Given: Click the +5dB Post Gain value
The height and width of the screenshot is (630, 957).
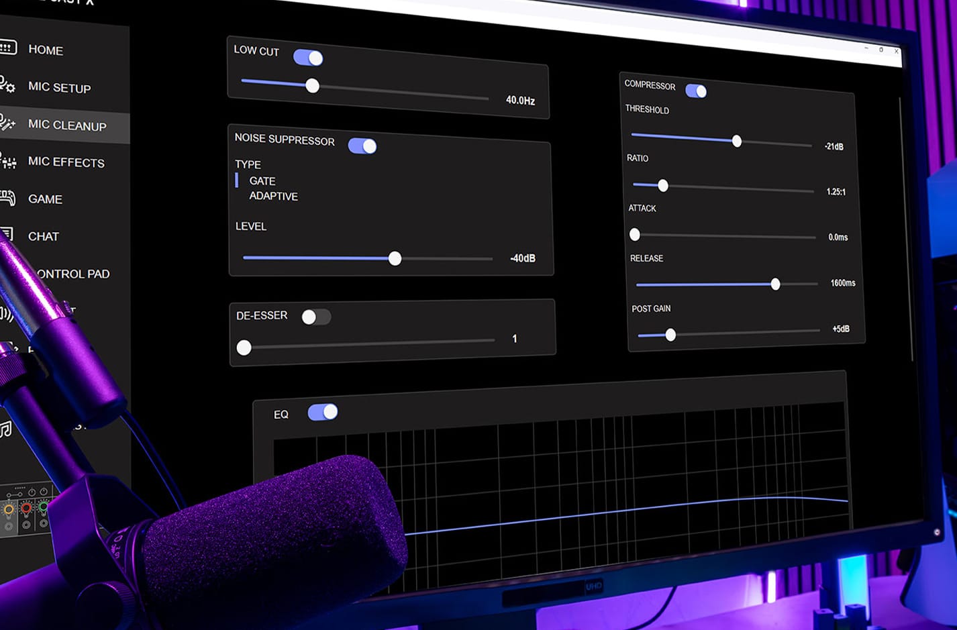Looking at the screenshot, I should click(x=841, y=329).
